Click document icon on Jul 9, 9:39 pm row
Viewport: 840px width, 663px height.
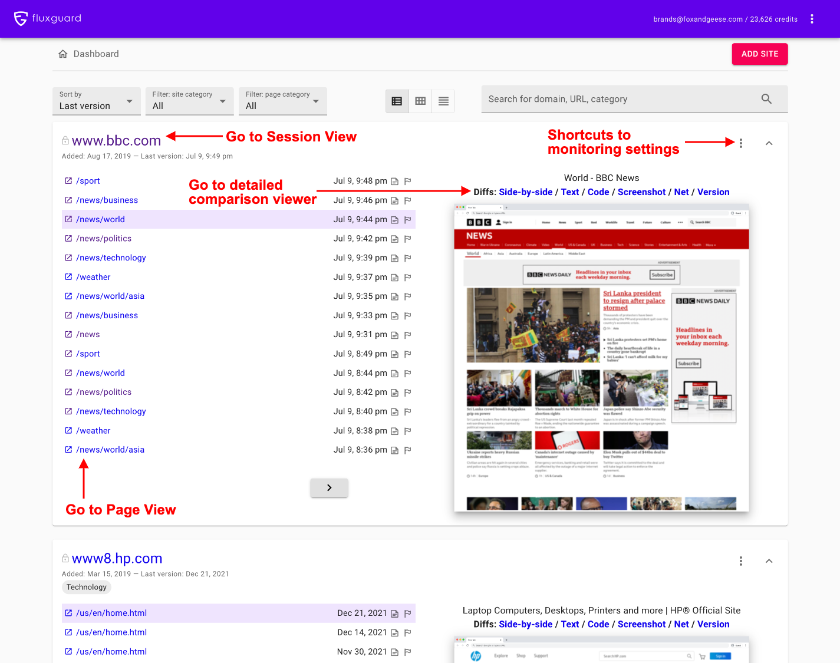click(x=394, y=258)
